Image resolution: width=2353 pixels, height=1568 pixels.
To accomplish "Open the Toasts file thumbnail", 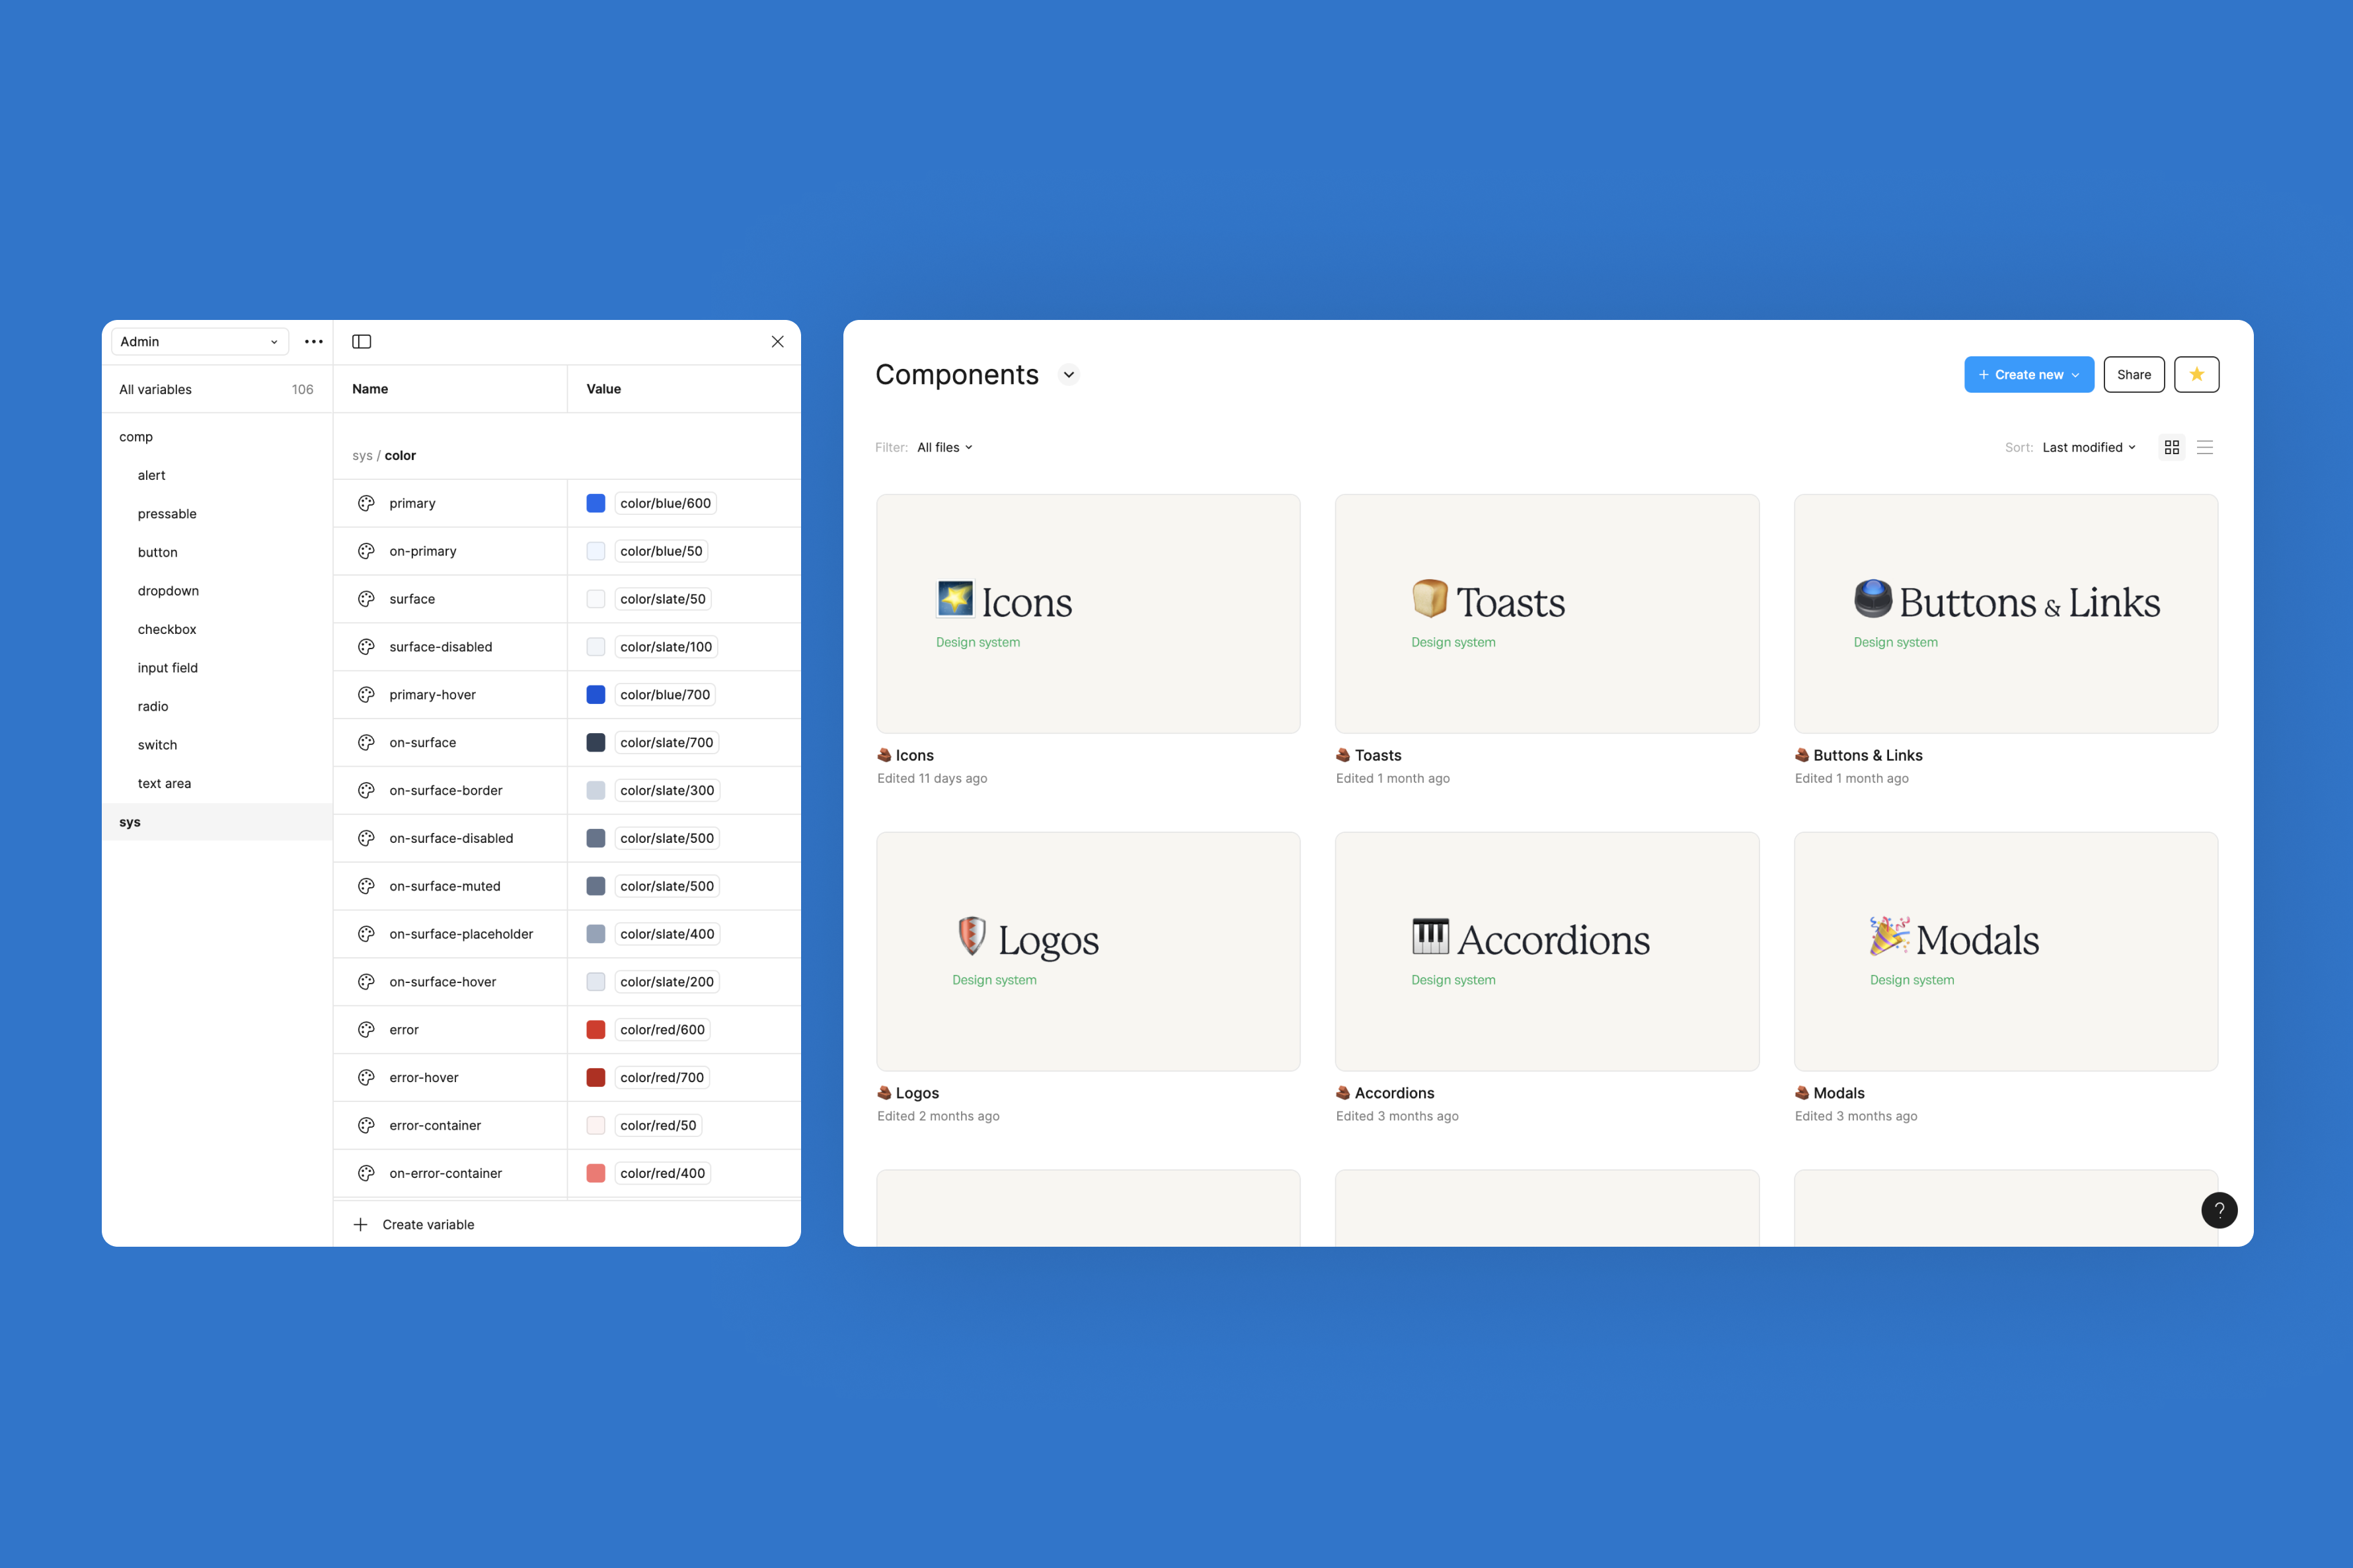I will pyautogui.click(x=1547, y=613).
